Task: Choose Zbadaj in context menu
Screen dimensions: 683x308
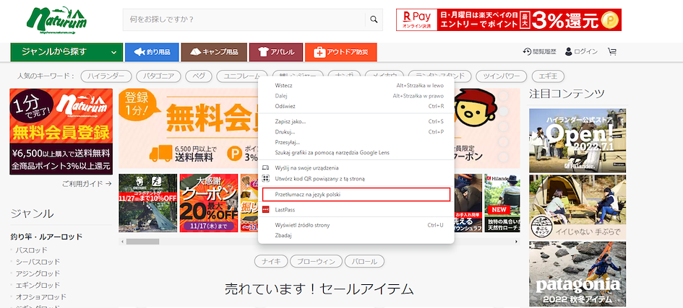Action: pos(356,235)
